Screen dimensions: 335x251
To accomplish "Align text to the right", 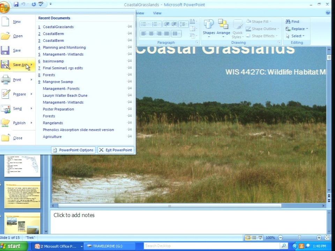I will click(x=159, y=33).
